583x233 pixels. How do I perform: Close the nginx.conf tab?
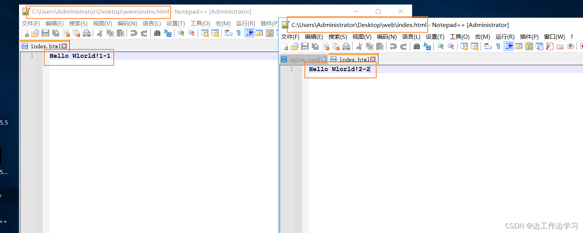324,59
